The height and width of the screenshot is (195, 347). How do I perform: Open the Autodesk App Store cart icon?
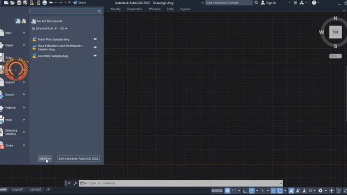point(295,3)
